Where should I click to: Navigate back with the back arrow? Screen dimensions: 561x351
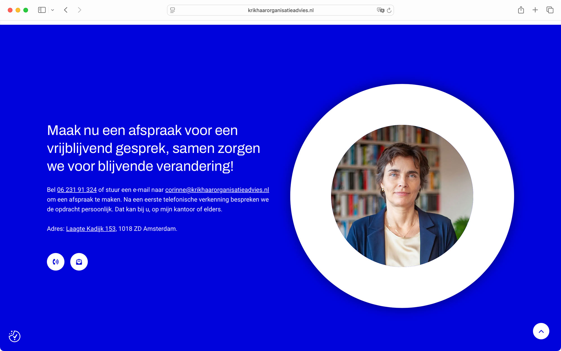[66, 10]
